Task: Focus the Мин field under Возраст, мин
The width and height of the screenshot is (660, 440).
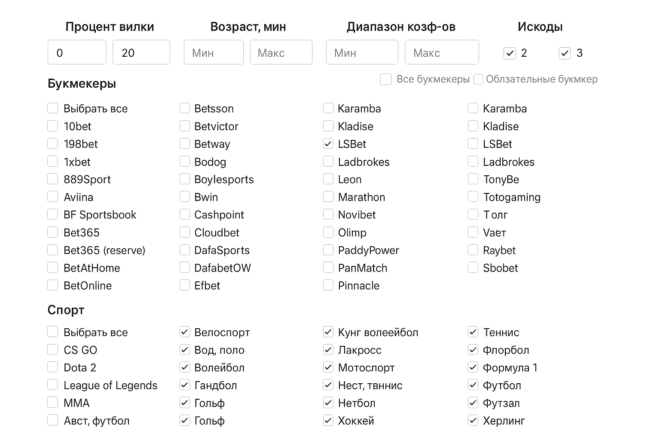Action: click(214, 52)
